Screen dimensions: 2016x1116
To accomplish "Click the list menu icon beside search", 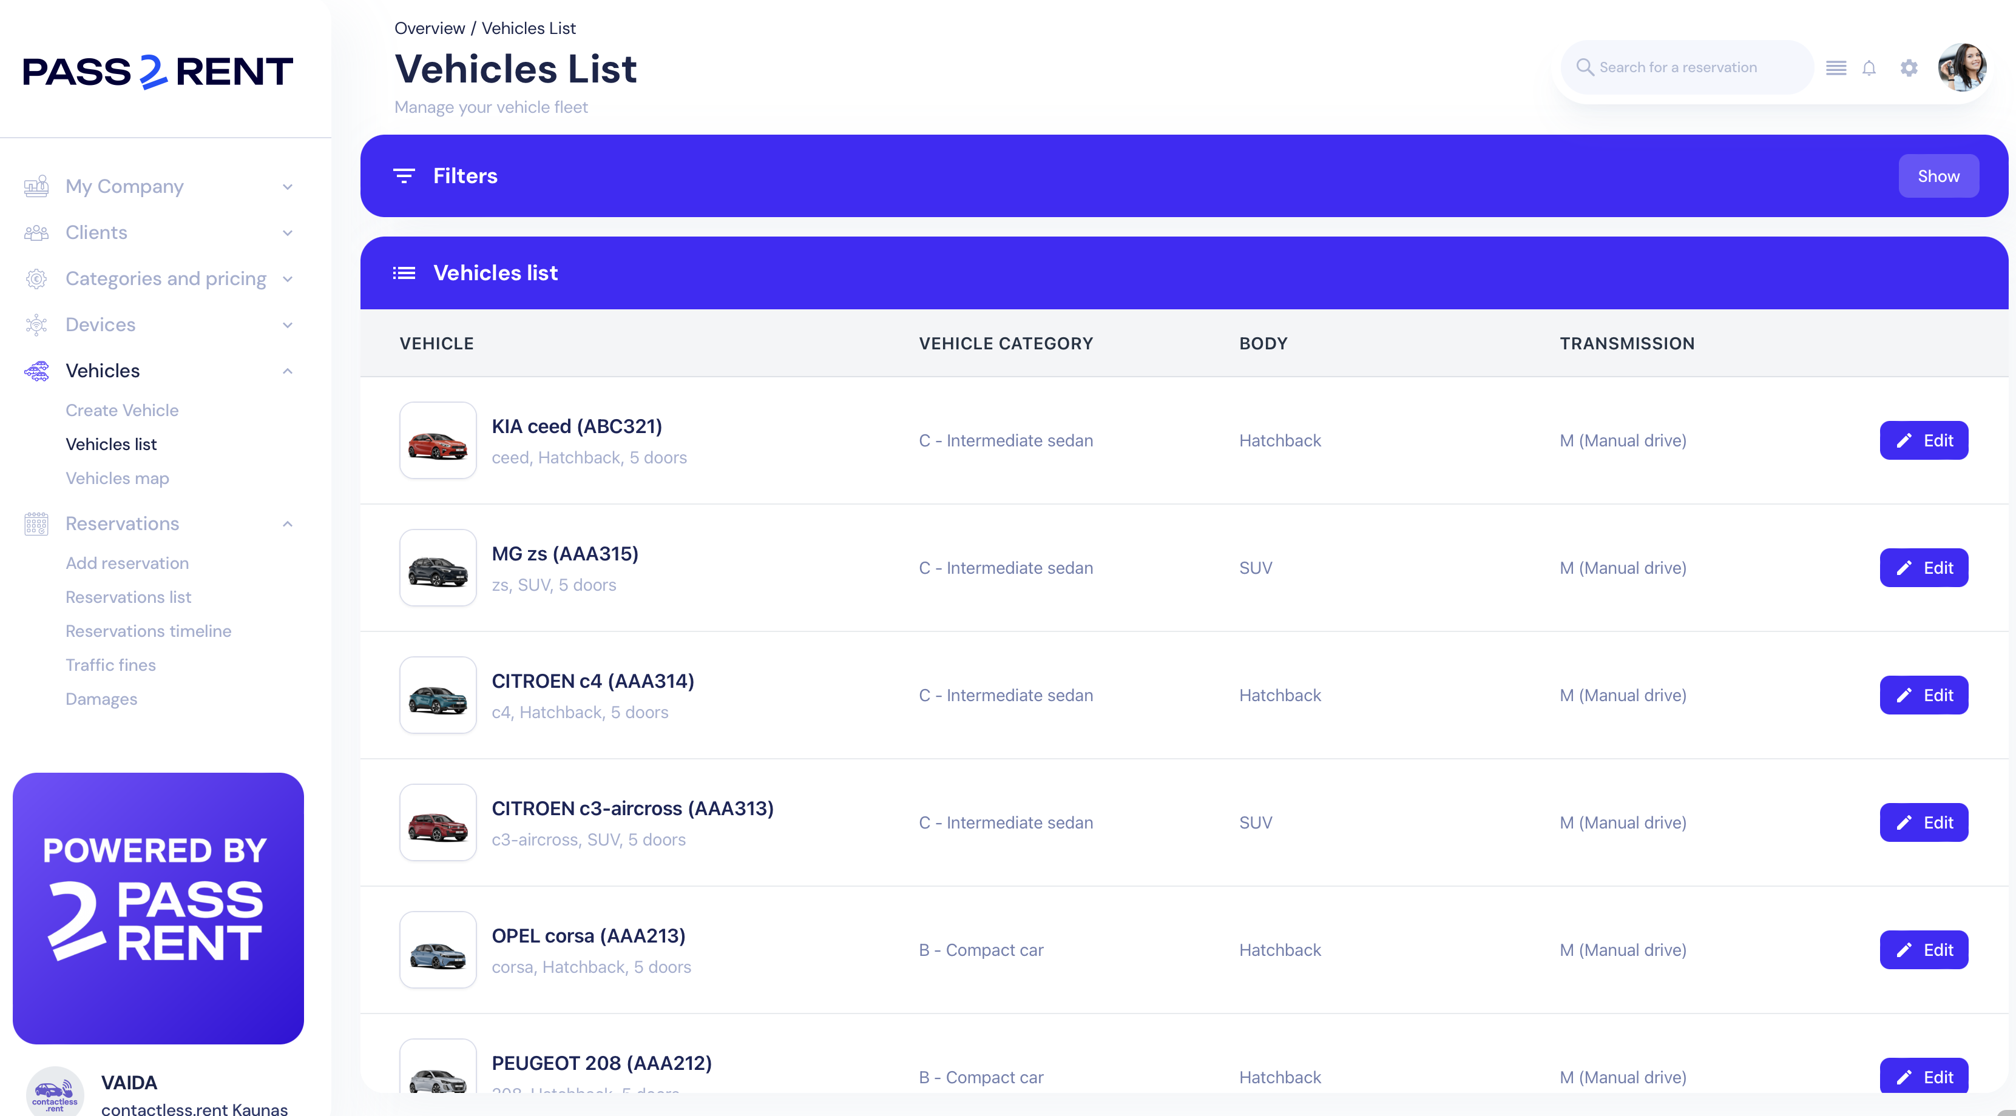I will [1836, 68].
